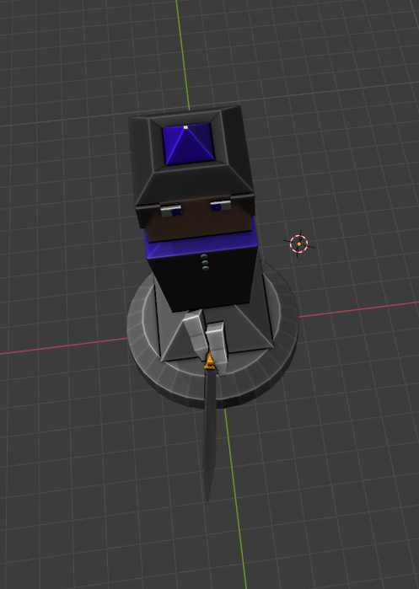The image size is (419, 589).
Task: Select the blue pyramid gem on the hat
Action: (x=188, y=144)
